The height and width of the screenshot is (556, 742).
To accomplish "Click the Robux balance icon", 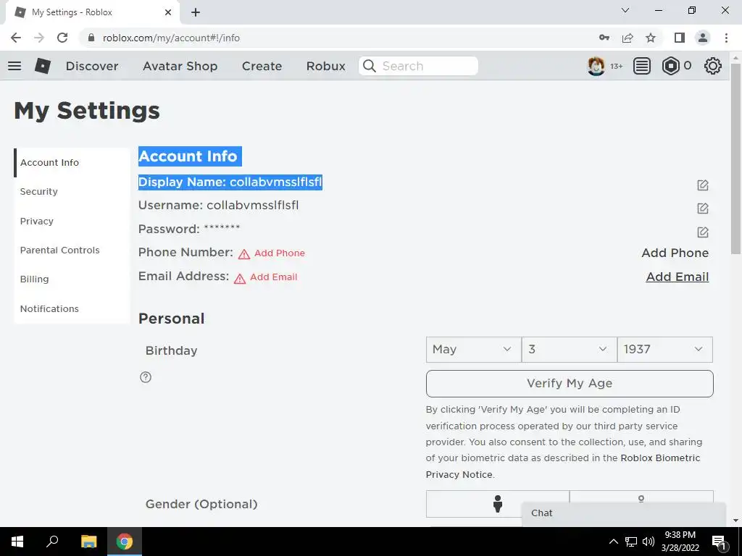I will (670, 66).
